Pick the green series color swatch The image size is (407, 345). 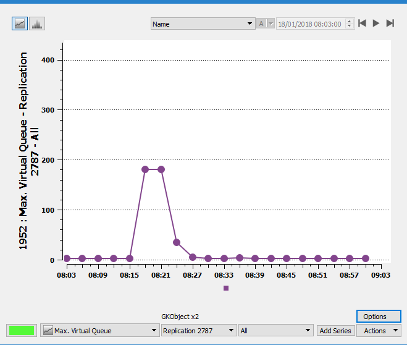[x=22, y=331]
